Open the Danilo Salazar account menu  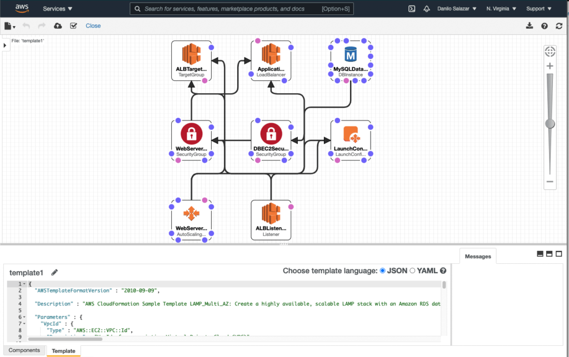[x=457, y=9]
